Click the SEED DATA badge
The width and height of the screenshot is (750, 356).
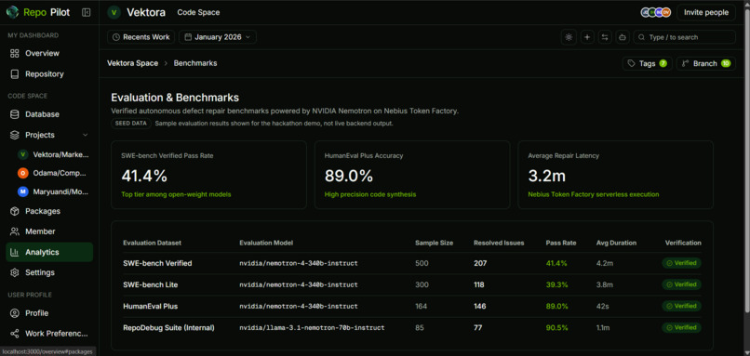[131, 124]
